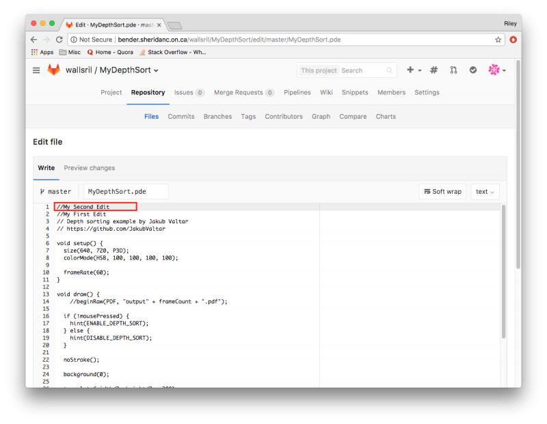
Task: Open the Members tab
Action: [x=391, y=92]
